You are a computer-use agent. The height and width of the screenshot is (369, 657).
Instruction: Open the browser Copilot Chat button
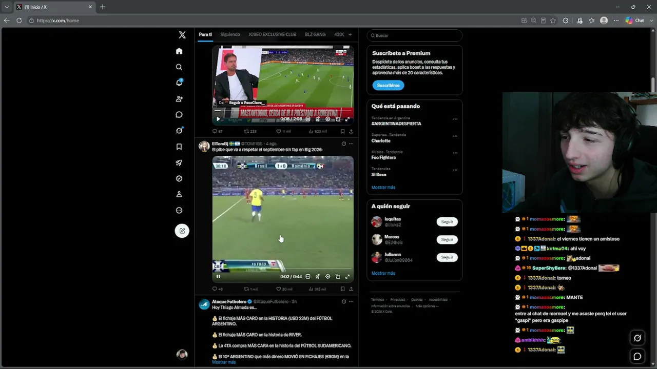(x=635, y=20)
